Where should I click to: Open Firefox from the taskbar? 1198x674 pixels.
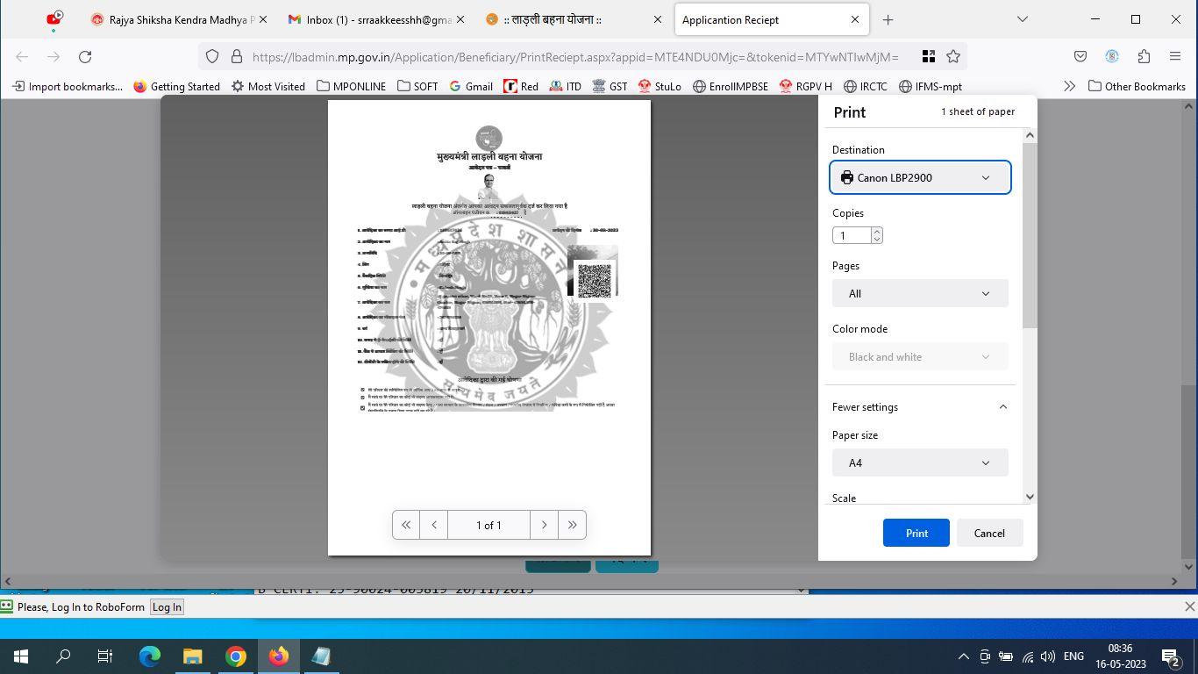[x=279, y=656]
